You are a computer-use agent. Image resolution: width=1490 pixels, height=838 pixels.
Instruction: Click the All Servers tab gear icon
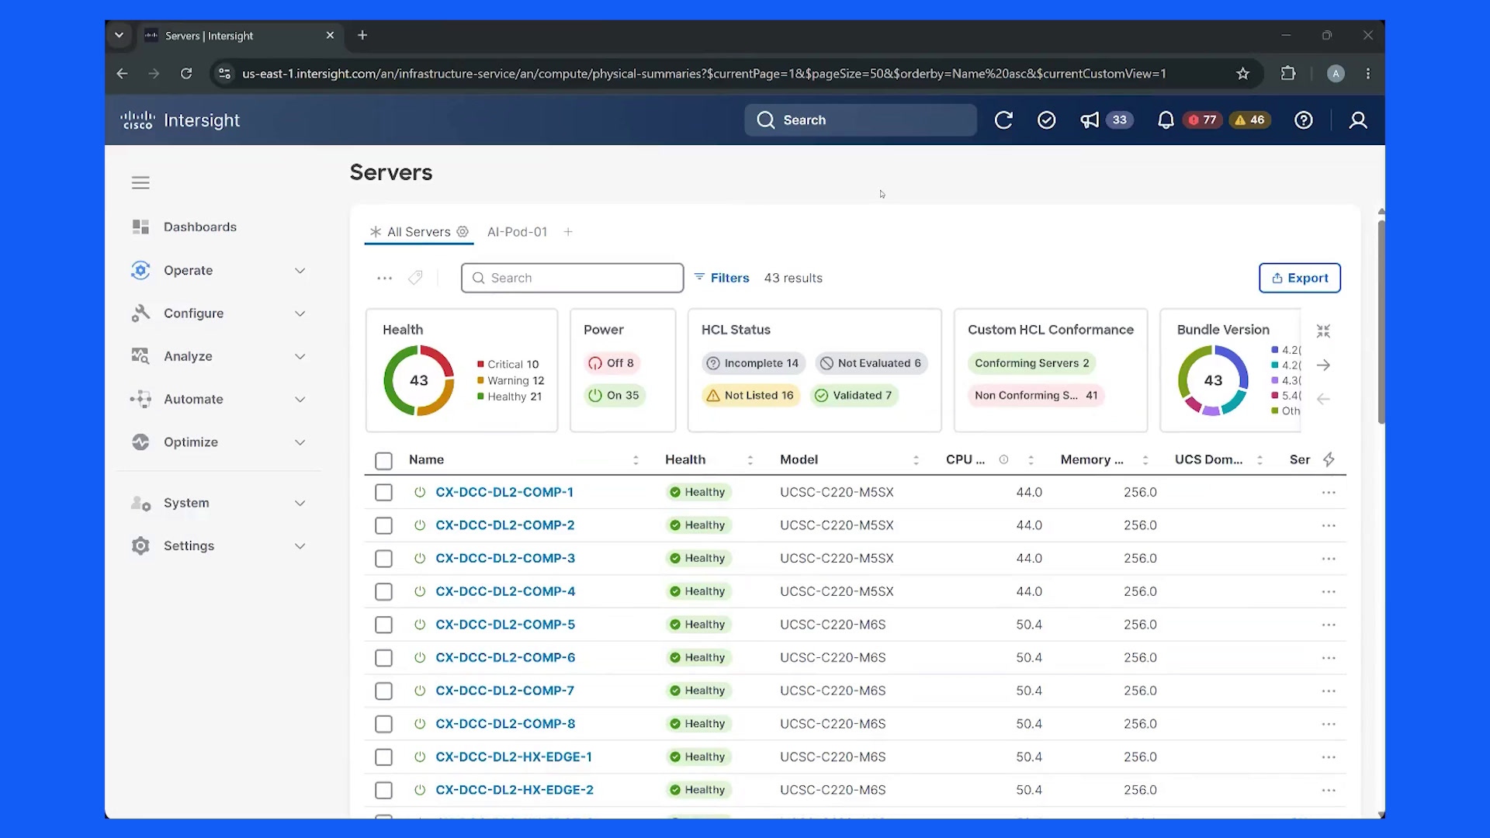coord(463,232)
